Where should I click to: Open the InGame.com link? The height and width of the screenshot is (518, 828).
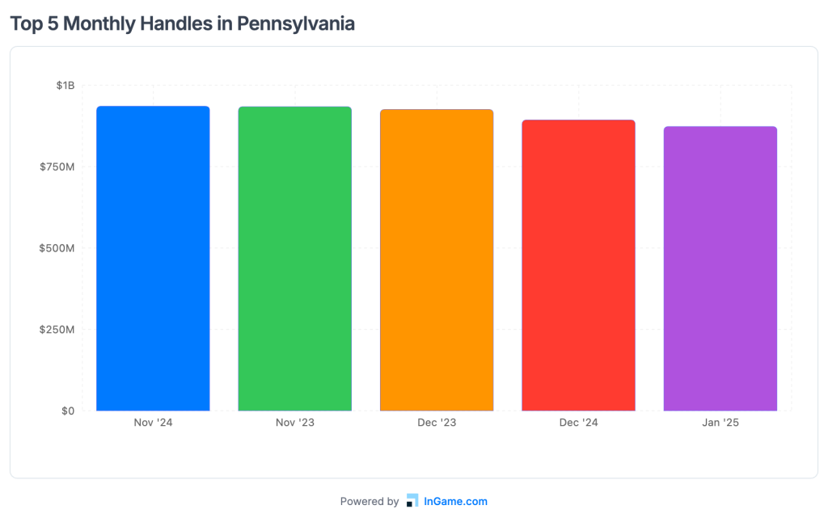pos(456,501)
